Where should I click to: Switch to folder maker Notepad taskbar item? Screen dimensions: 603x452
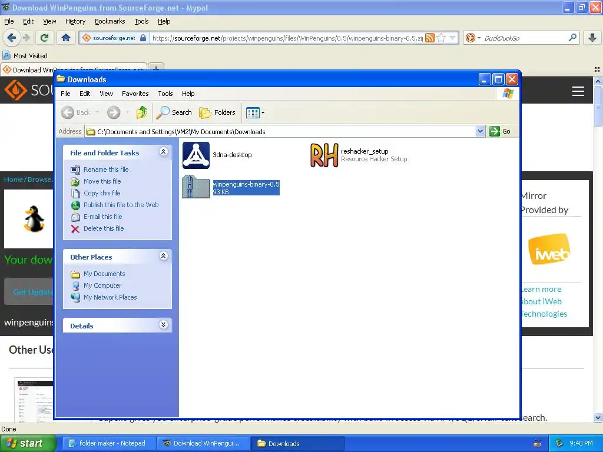[x=108, y=443]
